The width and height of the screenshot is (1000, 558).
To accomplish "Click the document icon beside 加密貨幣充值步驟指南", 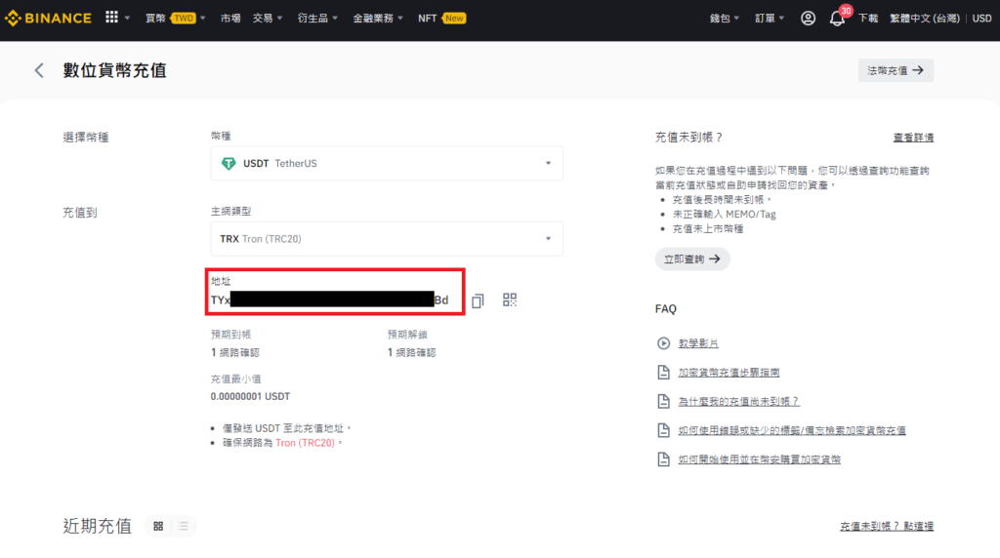I will pyautogui.click(x=663, y=373).
